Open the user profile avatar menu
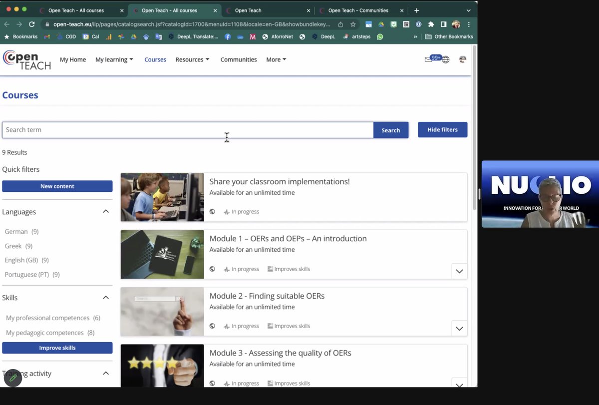Viewport: 599px width, 405px height. click(462, 59)
